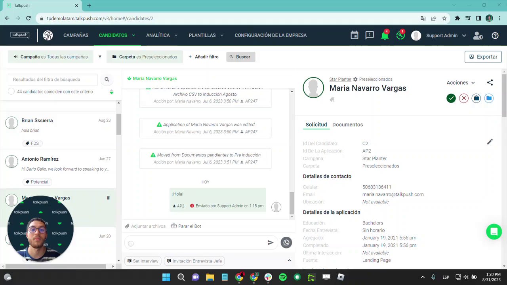Click Parar el Bot

[186, 226]
